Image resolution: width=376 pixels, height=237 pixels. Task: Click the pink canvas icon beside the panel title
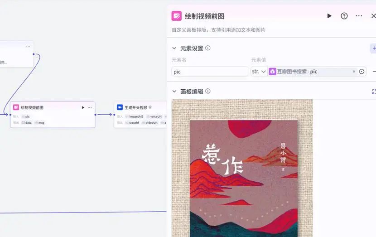click(177, 16)
